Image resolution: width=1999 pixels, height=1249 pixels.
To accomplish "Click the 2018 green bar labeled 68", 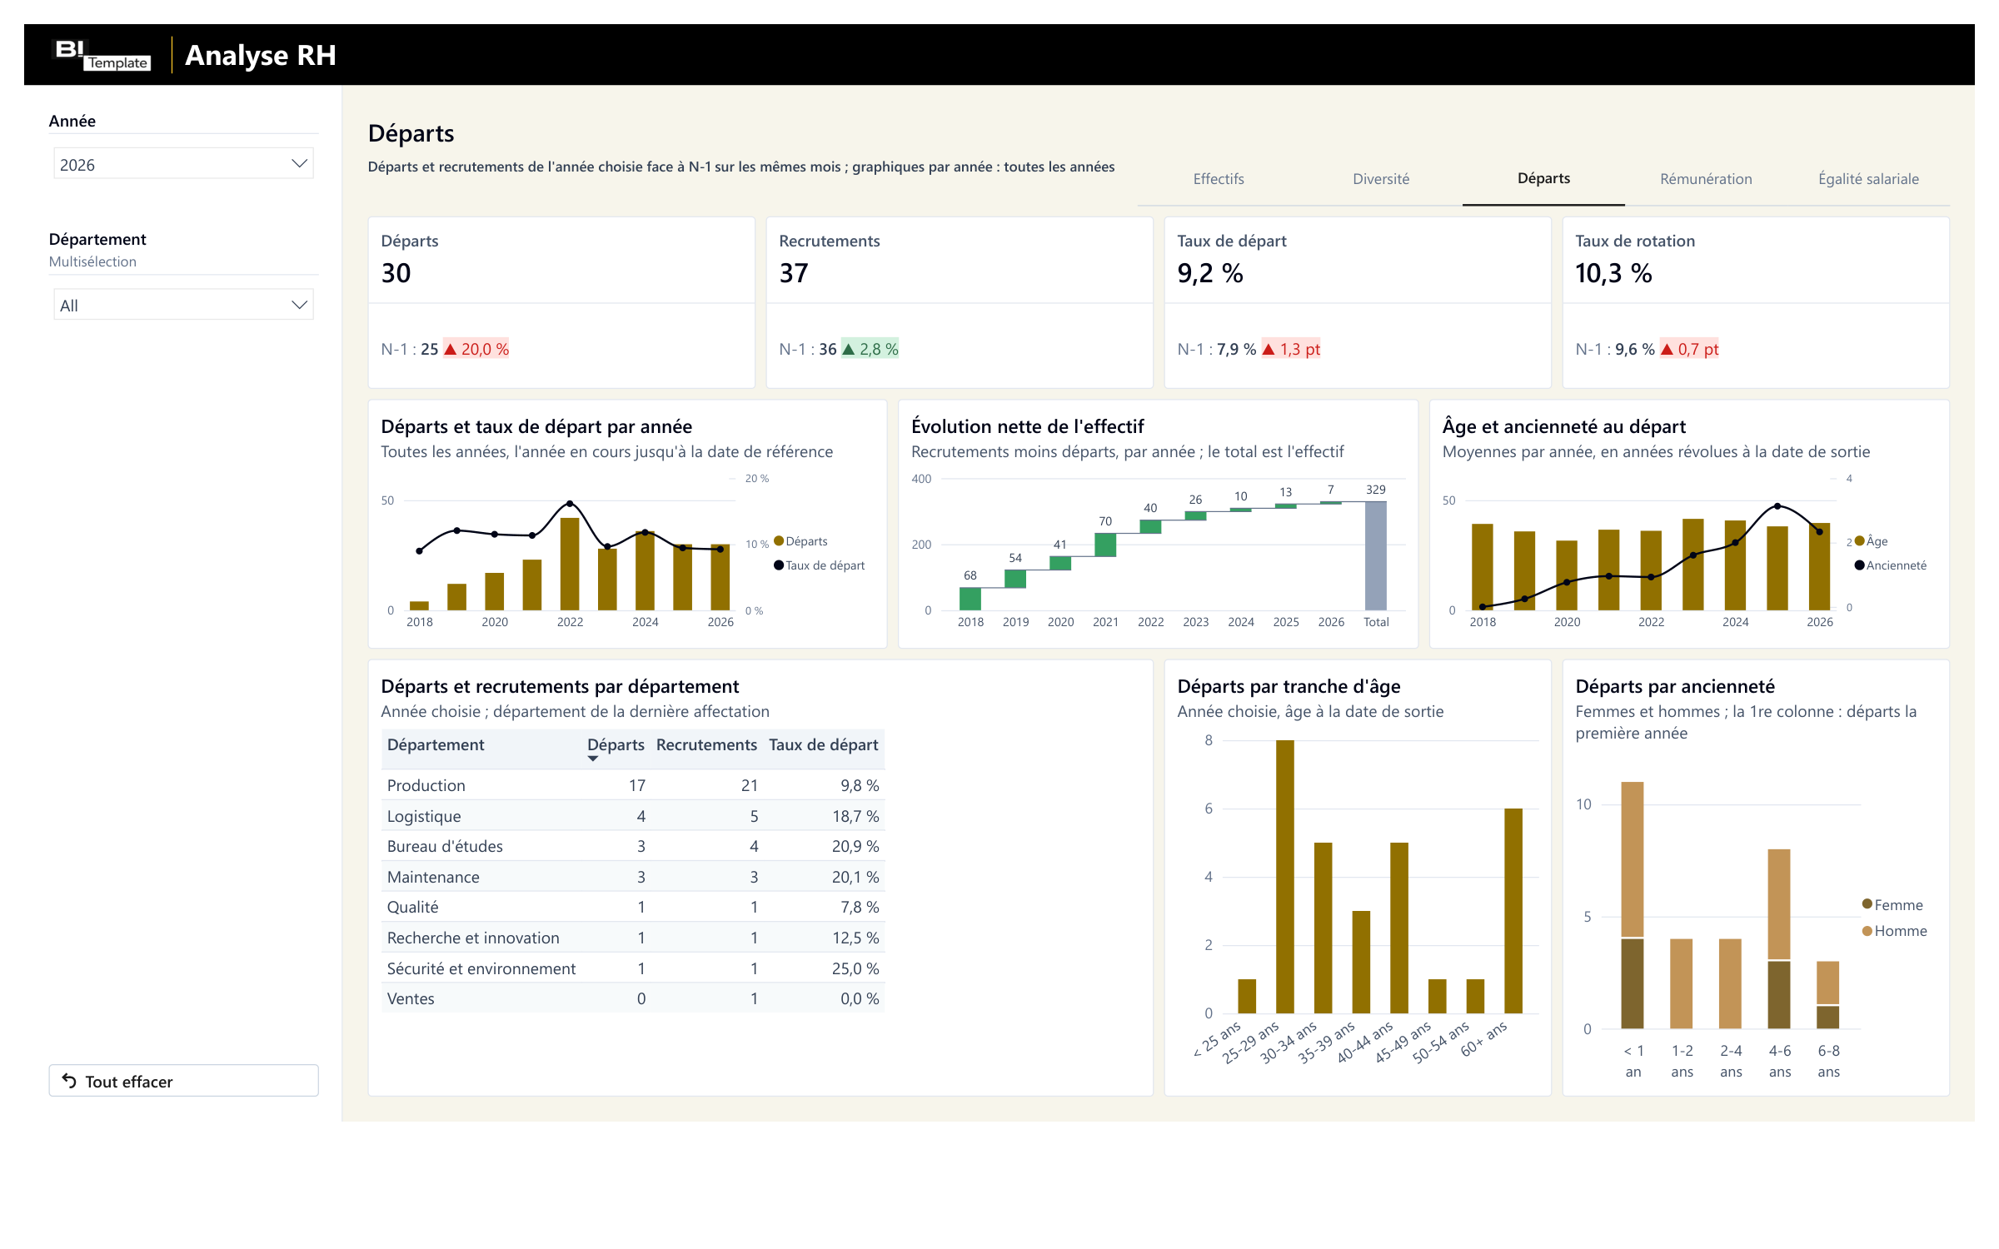I will coord(970,599).
